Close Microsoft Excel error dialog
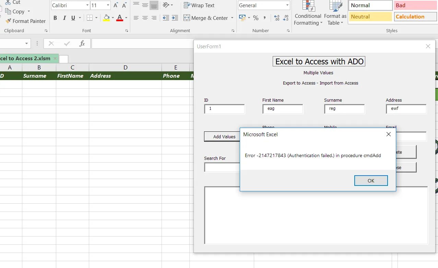438x268 pixels. point(389,134)
